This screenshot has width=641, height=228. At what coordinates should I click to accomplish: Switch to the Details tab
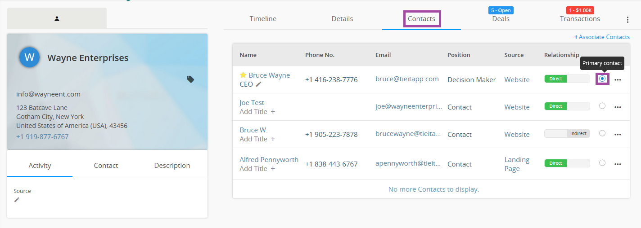coord(342,19)
